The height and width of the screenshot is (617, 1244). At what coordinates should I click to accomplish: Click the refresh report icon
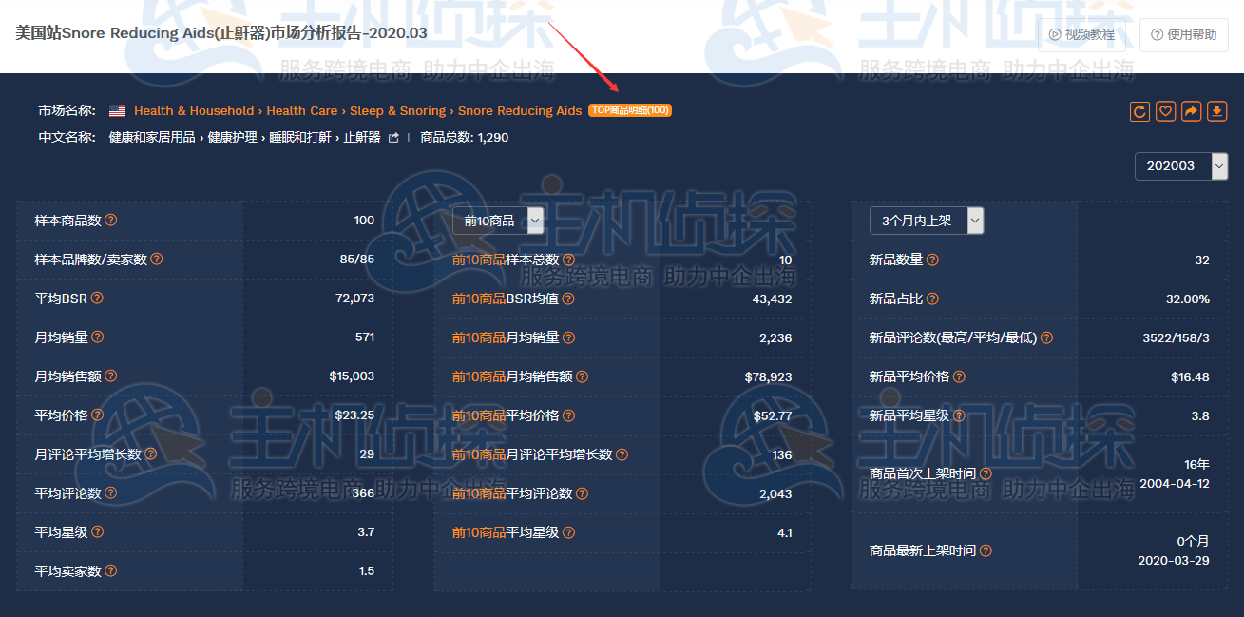(x=1139, y=111)
